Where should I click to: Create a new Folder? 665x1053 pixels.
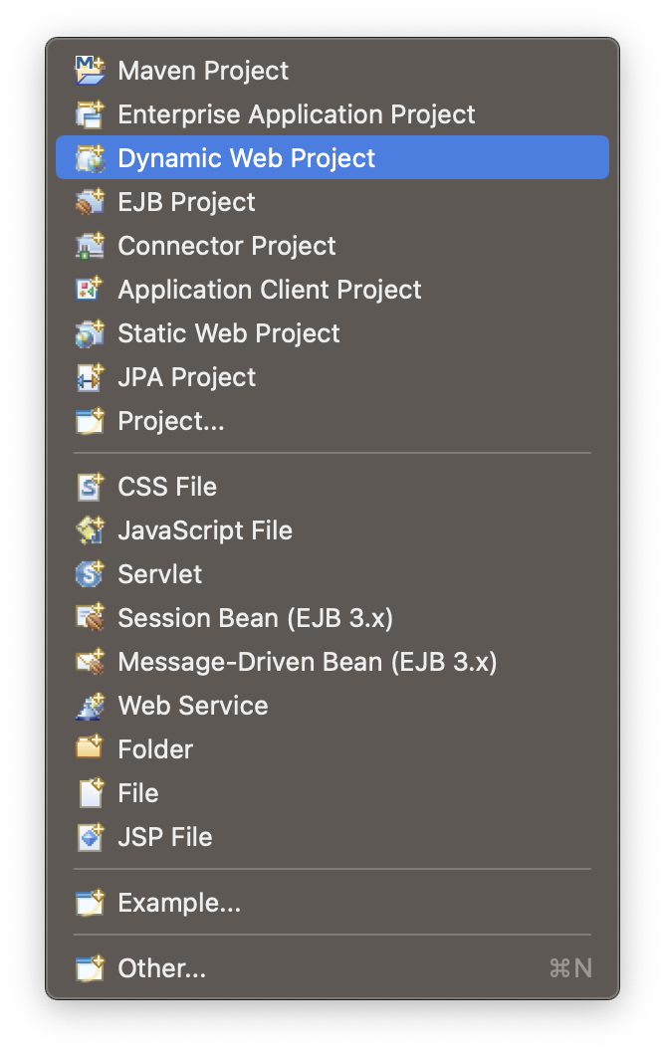click(x=155, y=749)
